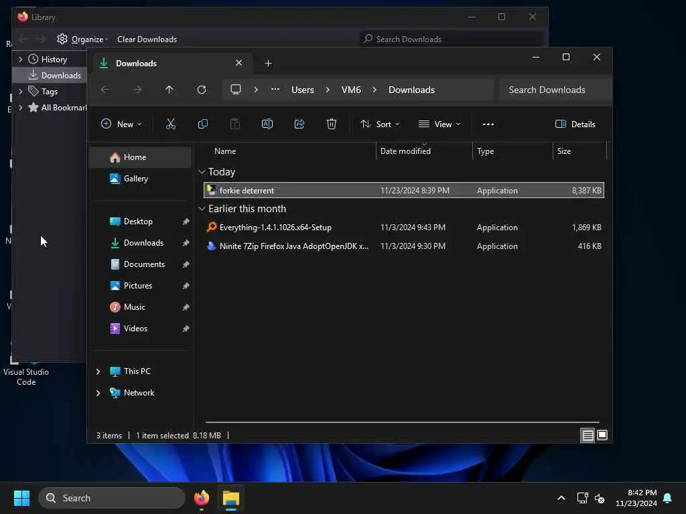Expand History in Library window sidebar
The image size is (686, 514).
pyautogui.click(x=20, y=59)
